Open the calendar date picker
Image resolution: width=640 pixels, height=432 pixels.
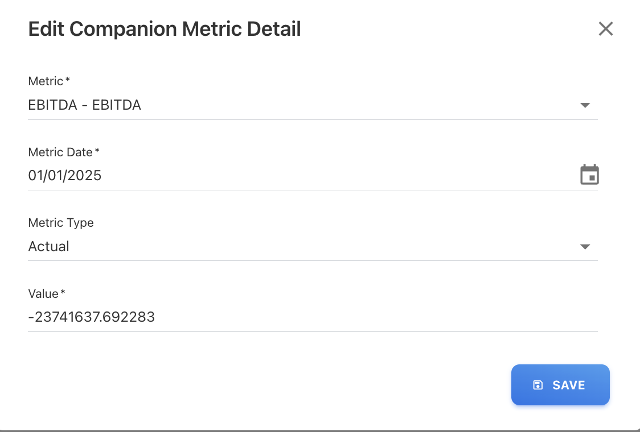589,175
